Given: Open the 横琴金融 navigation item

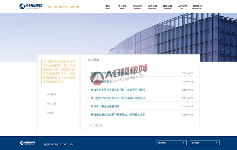Looking at the screenshot, I should tap(167, 6).
